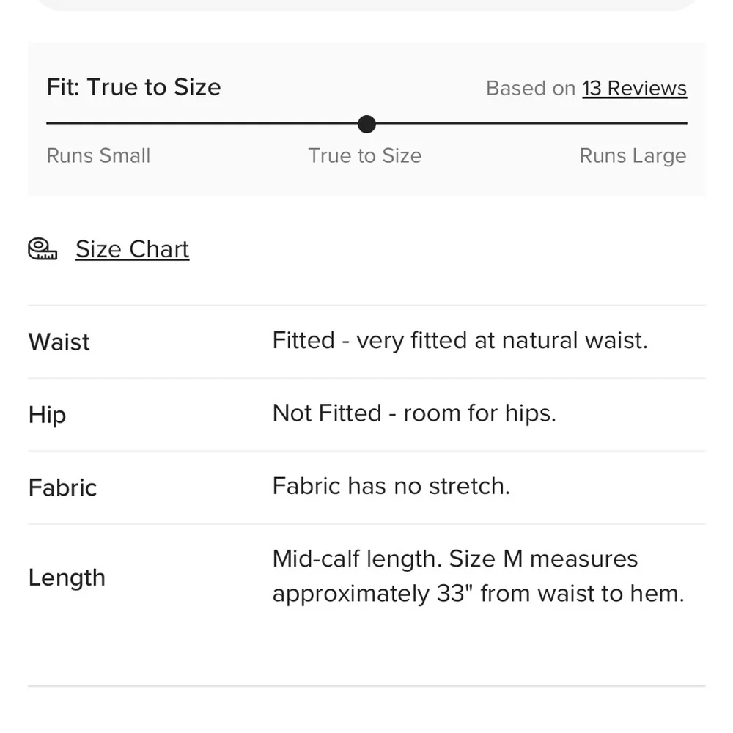Click the mid-calf length description
The width and height of the screenshot is (733, 733).
pos(476,575)
